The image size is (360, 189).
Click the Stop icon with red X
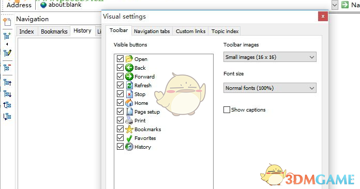click(129, 94)
